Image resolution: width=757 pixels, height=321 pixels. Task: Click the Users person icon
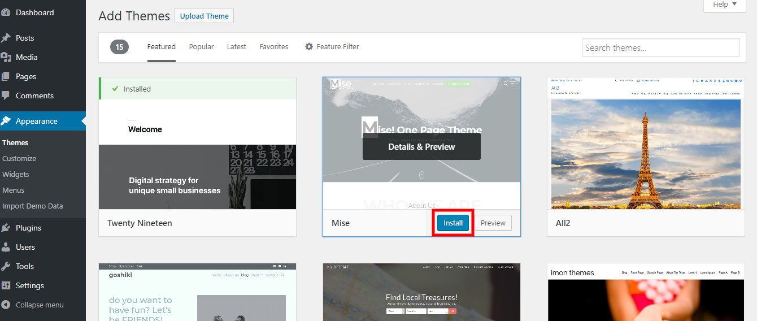click(x=6, y=247)
